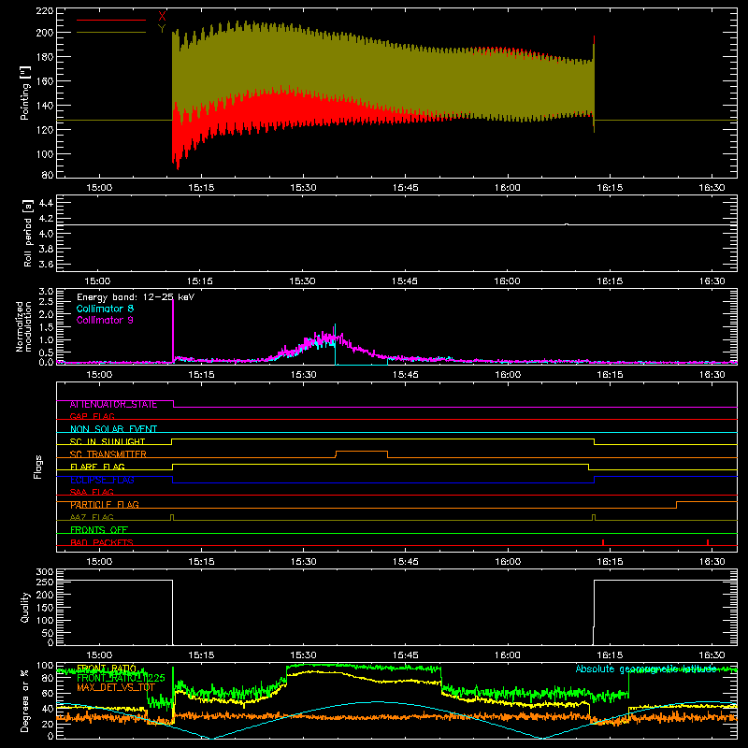The height and width of the screenshot is (748, 748).
Task: Click the '16:15' tick under the Flags plot
Action: (x=610, y=562)
